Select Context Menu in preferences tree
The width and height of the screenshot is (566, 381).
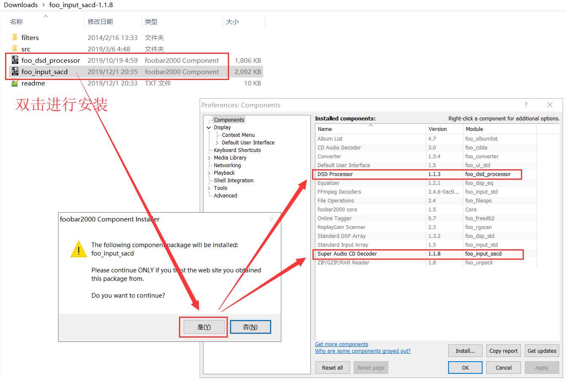point(238,135)
